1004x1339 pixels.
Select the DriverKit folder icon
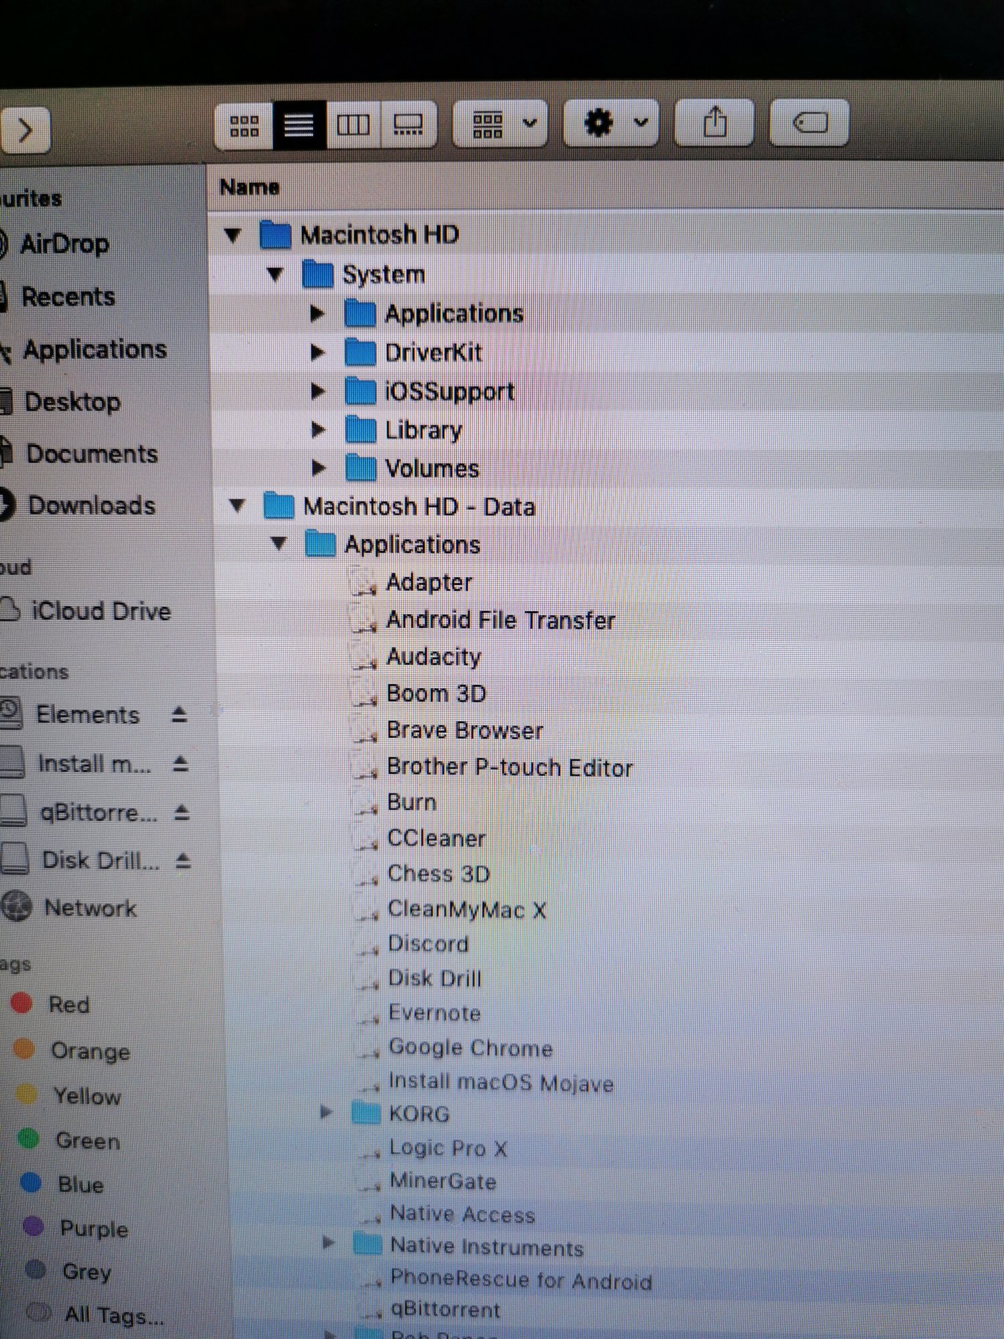coord(361,352)
